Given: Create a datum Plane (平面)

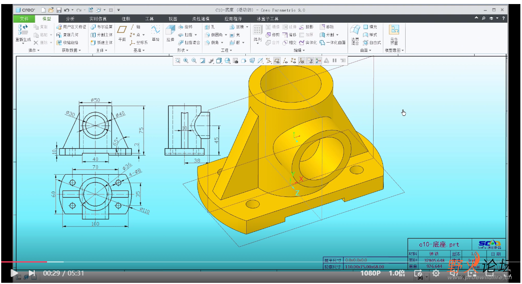Looking at the screenshot, I should (122, 33).
